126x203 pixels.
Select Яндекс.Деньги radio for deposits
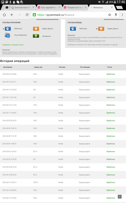[31, 29]
